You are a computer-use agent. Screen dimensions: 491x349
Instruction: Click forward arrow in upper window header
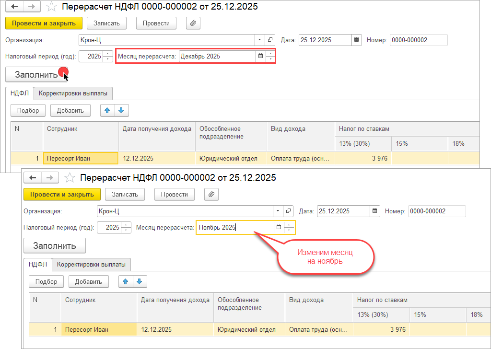click(x=32, y=7)
